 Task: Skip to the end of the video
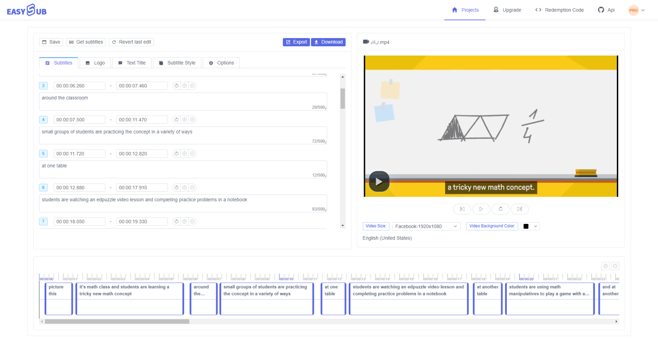click(520, 209)
